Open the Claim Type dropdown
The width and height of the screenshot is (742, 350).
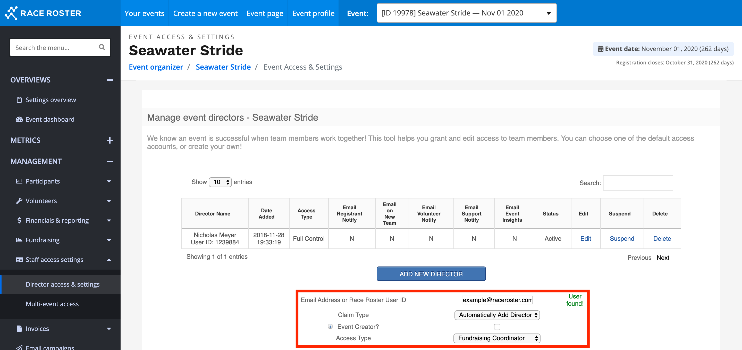click(497, 315)
